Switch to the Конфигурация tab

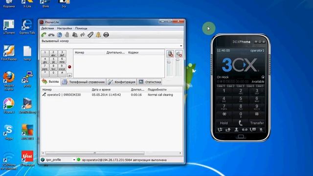pyautogui.click(x=122, y=82)
